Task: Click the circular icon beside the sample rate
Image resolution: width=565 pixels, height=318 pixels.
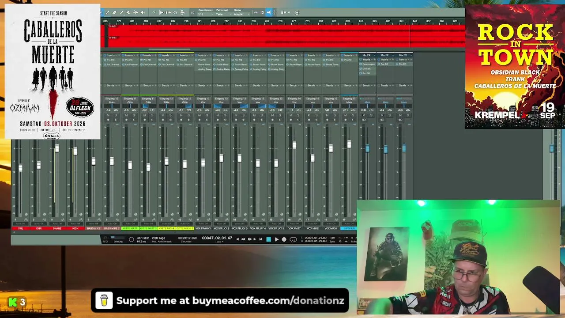Action: (x=131, y=239)
